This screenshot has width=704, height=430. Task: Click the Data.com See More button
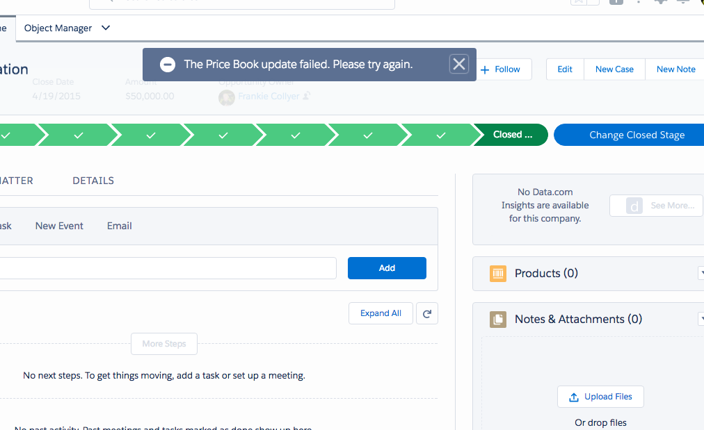pyautogui.click(x=656, y=206)
